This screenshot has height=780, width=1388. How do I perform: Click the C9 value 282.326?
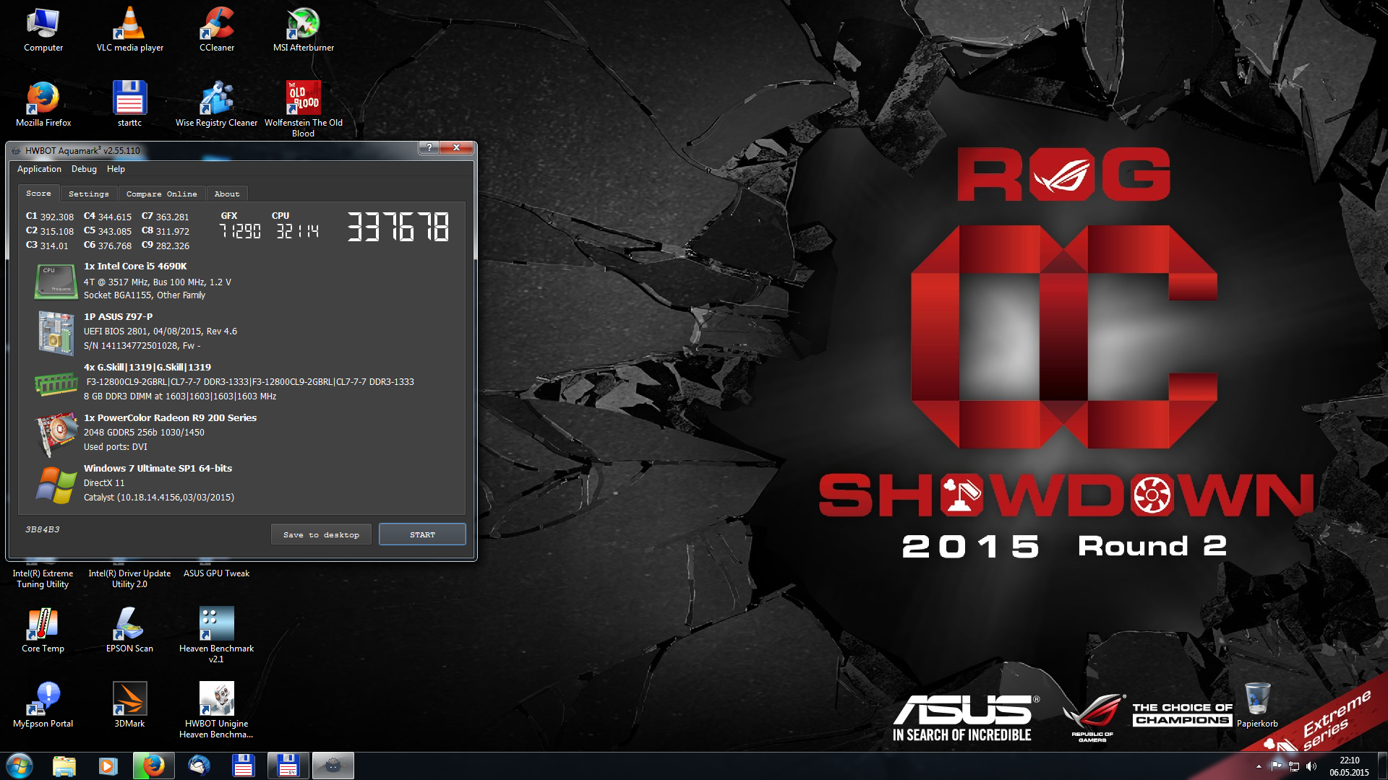tap(173, 246)
